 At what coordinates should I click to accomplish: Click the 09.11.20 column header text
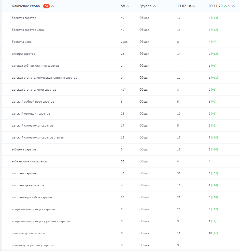216,6
